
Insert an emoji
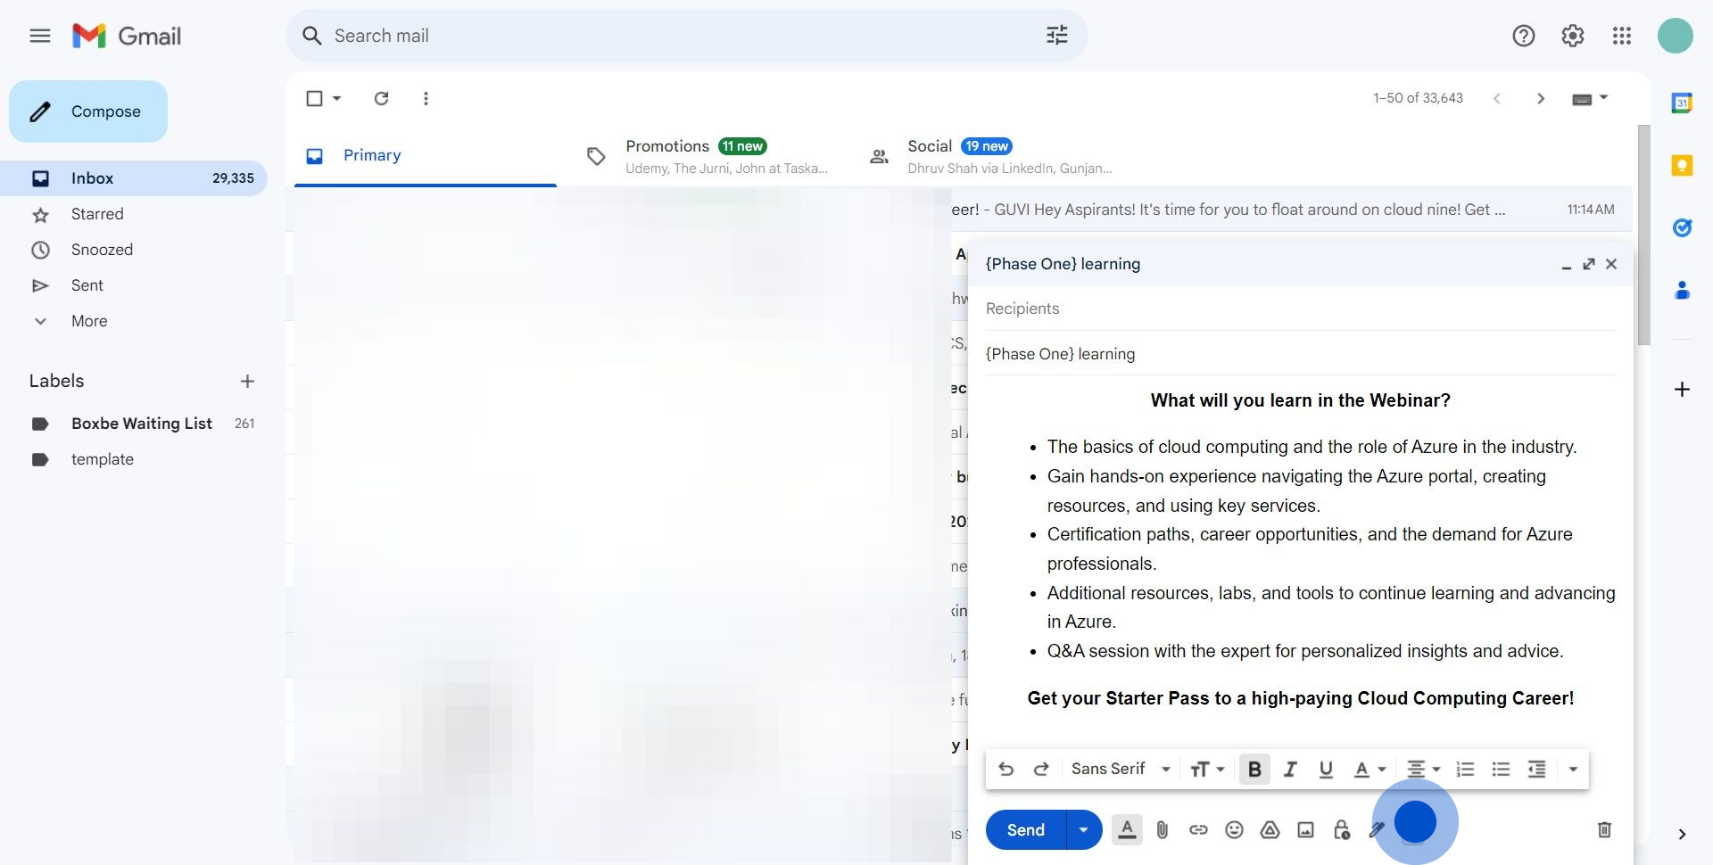(1234, 829)
